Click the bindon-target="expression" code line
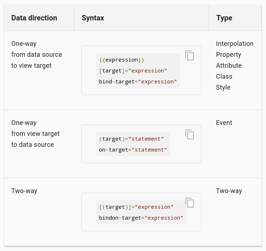Image resolution: width=266 pixels, height=251 pixels. click(141, 218)
